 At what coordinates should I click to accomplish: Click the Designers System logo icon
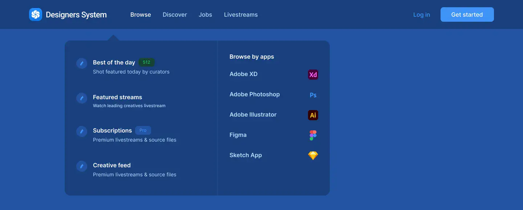tap(36, 14)
